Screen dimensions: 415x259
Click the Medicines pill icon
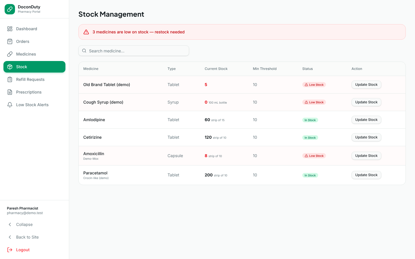[10, 54]
